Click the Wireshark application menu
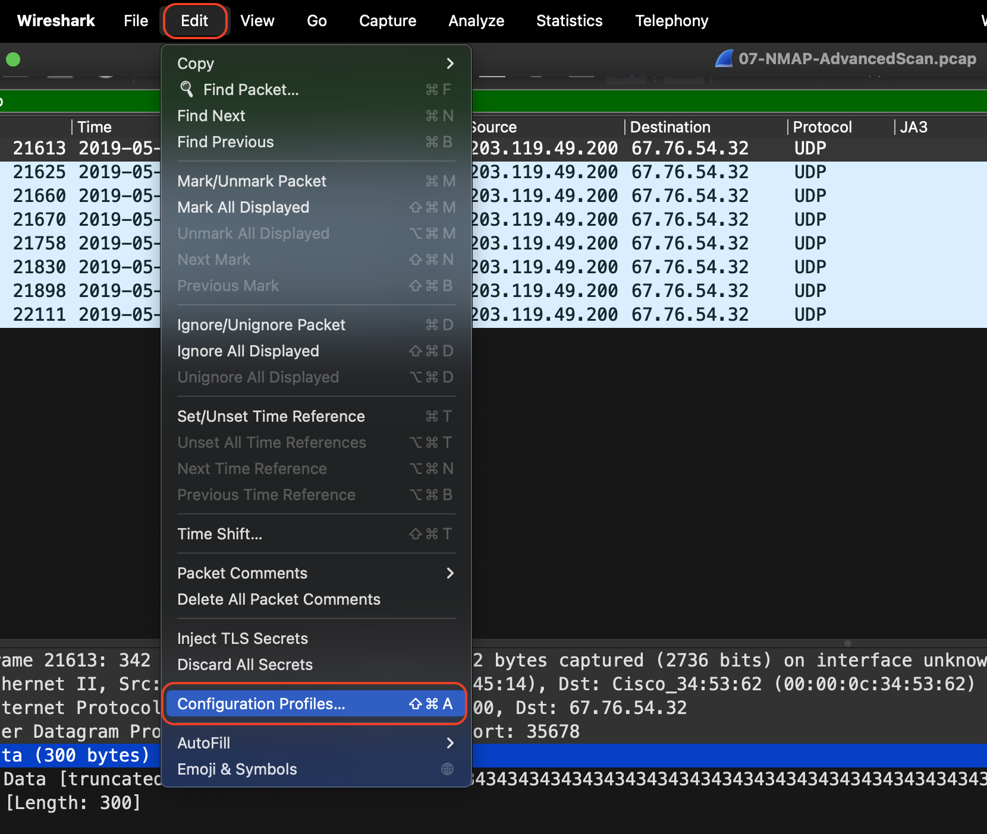The width and height of the screenshot is (987, 834). (56, 21)
